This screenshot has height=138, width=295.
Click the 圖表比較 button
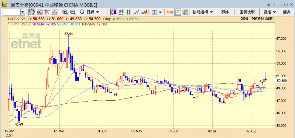[247, 12]
